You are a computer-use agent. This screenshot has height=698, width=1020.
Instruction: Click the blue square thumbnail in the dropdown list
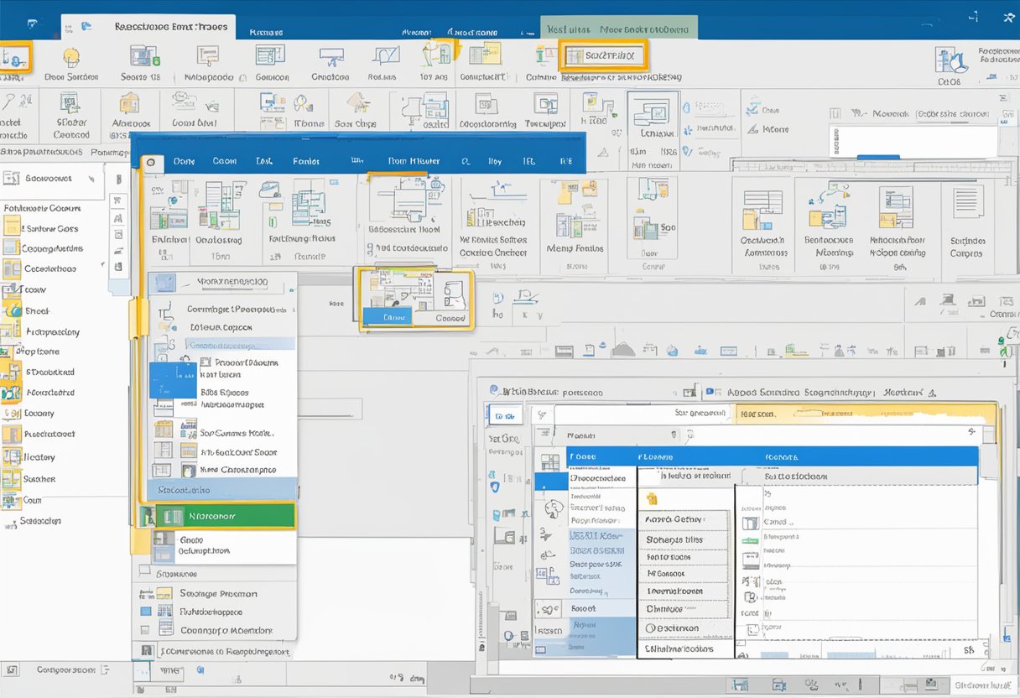click(173, 379)
